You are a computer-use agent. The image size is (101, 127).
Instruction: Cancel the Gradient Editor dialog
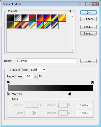[88, 19]
